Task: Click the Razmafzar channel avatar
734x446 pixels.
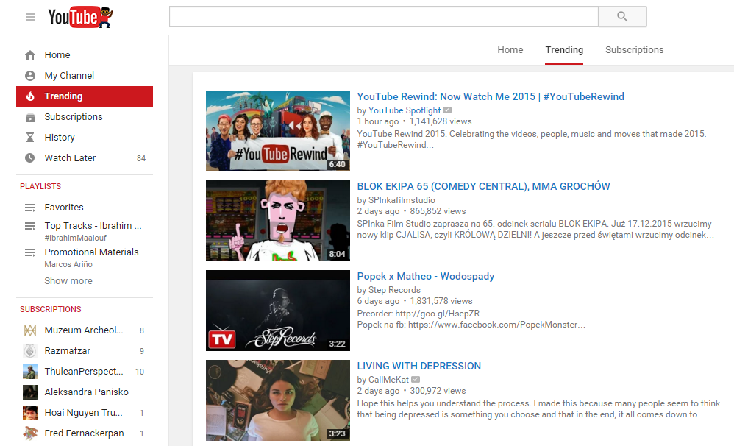Action: click(x=30, y=351)
